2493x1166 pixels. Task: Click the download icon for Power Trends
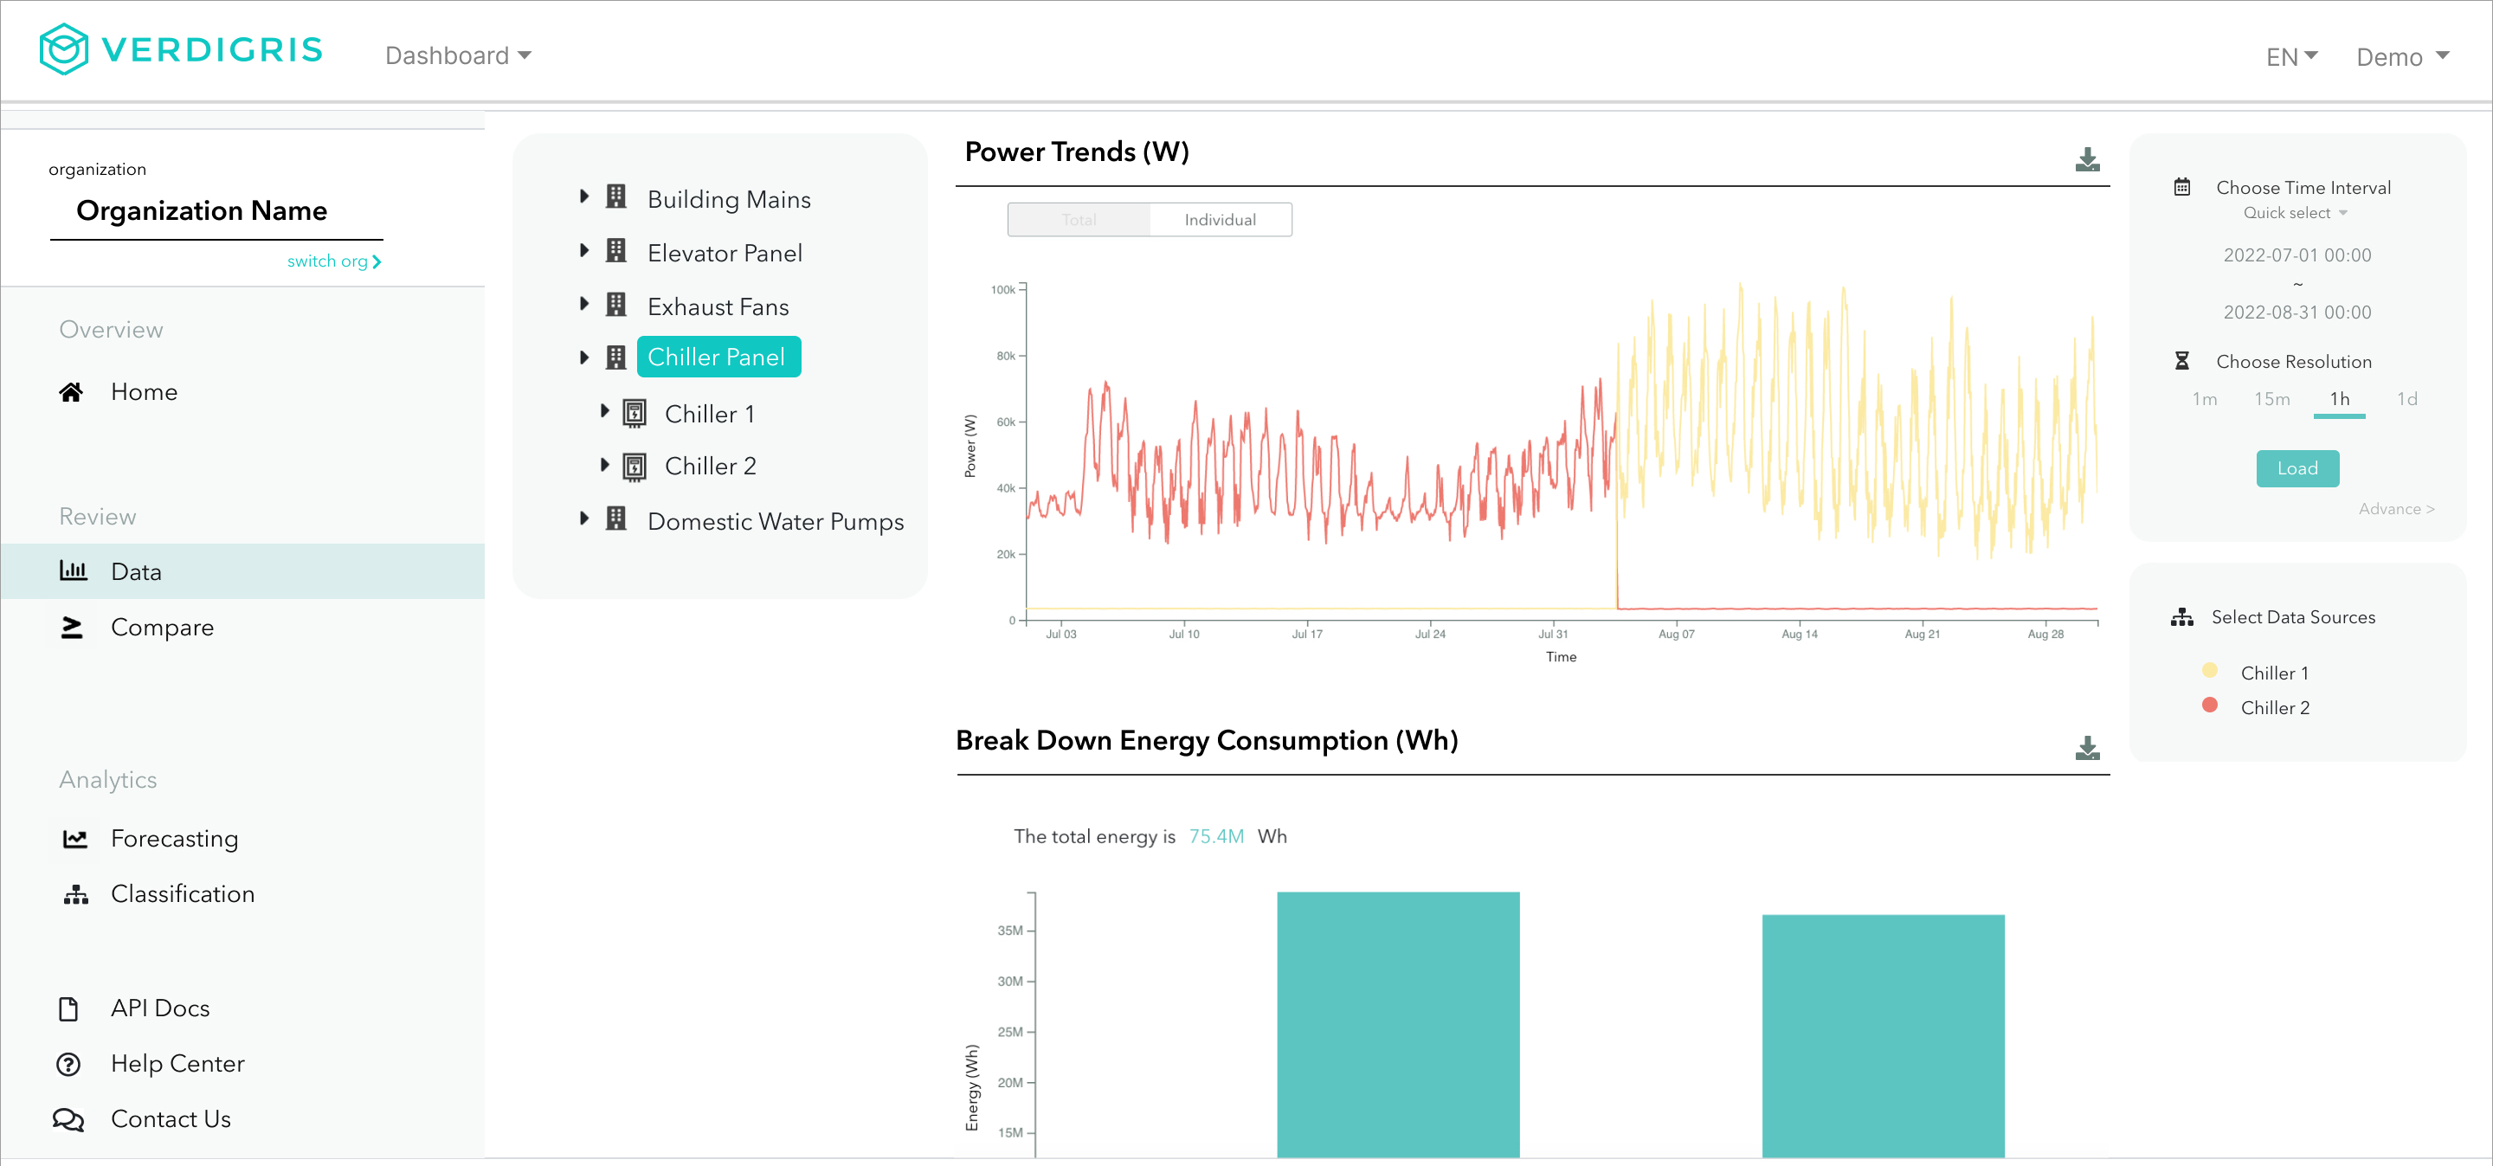pos(2088,158)
